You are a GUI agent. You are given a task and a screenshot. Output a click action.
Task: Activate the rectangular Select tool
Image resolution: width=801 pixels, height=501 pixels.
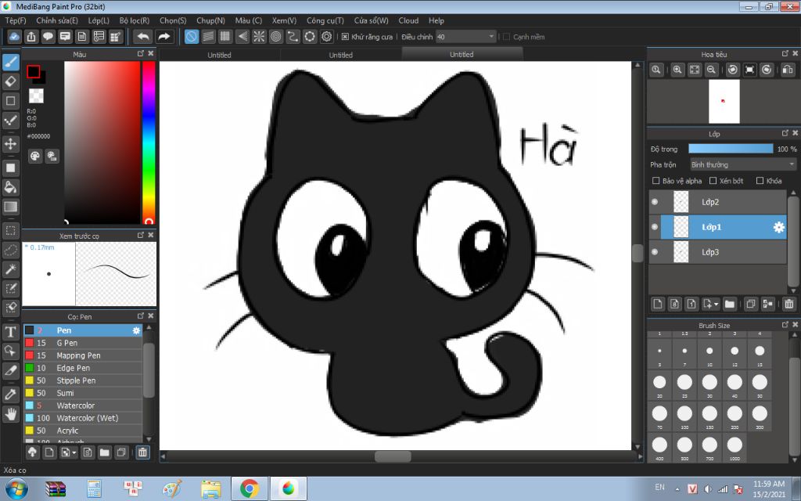[11, 231]
